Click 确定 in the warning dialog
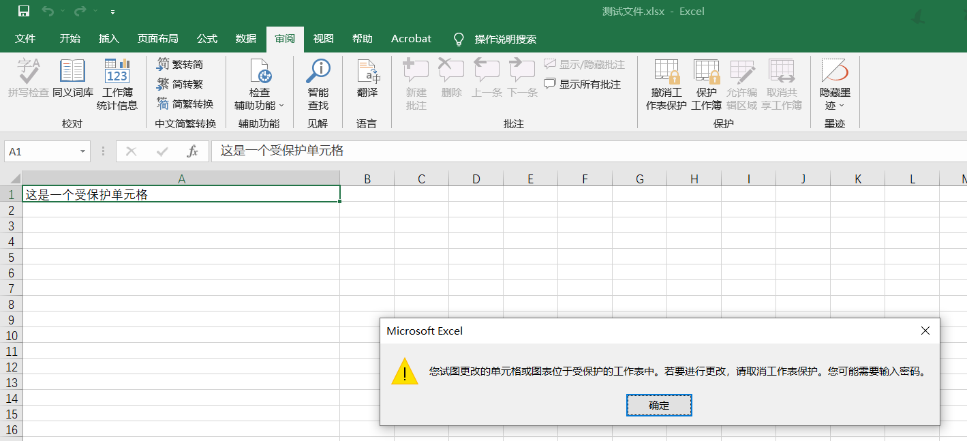967x441 pixels. coord(659,406)
